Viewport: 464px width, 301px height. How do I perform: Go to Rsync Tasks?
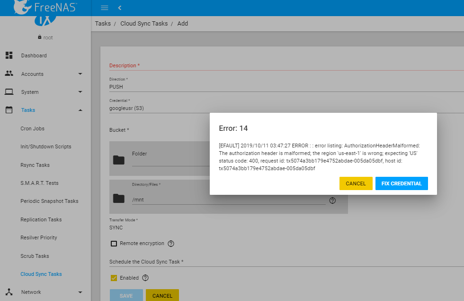35,165
